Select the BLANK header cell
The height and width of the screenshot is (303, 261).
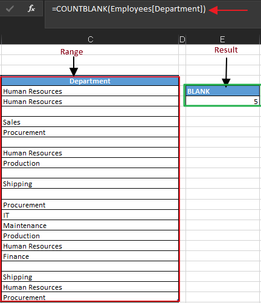pyautogui.click(x=222, y=91)
